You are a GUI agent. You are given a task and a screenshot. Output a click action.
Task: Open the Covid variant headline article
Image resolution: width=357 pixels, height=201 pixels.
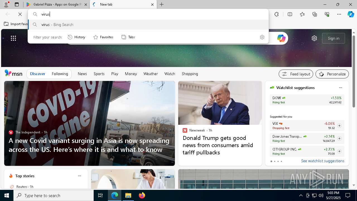pos(89,145)
